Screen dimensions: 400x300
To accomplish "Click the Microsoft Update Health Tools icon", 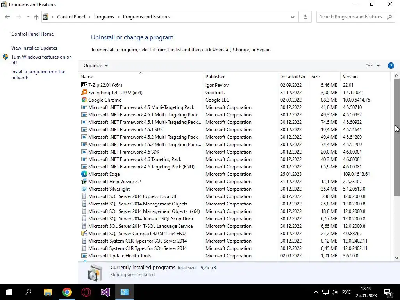I will tap(84, 255).
